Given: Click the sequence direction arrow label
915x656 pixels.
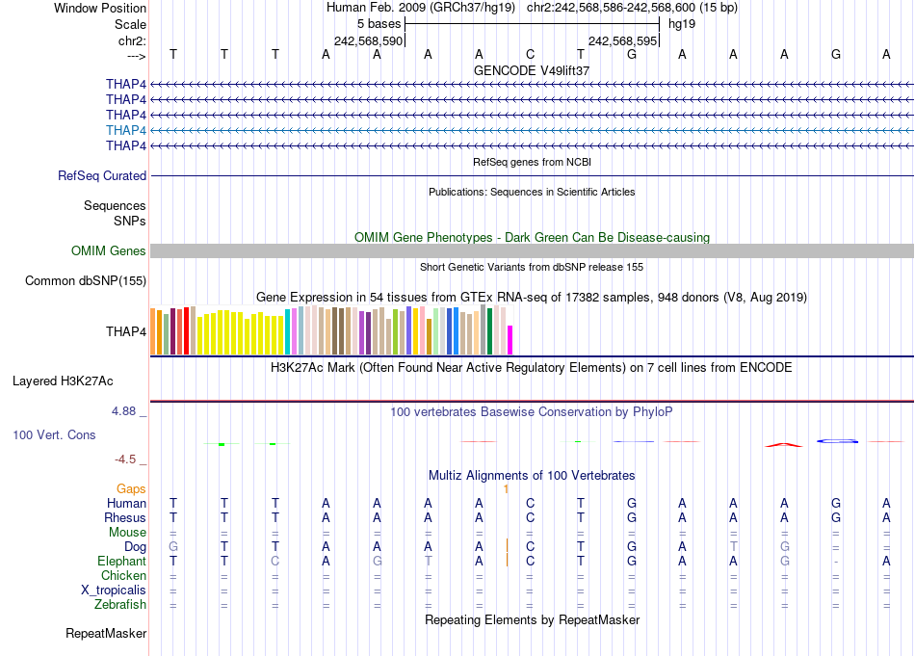Looking at the screenshot, I should (x=137, y=56).
